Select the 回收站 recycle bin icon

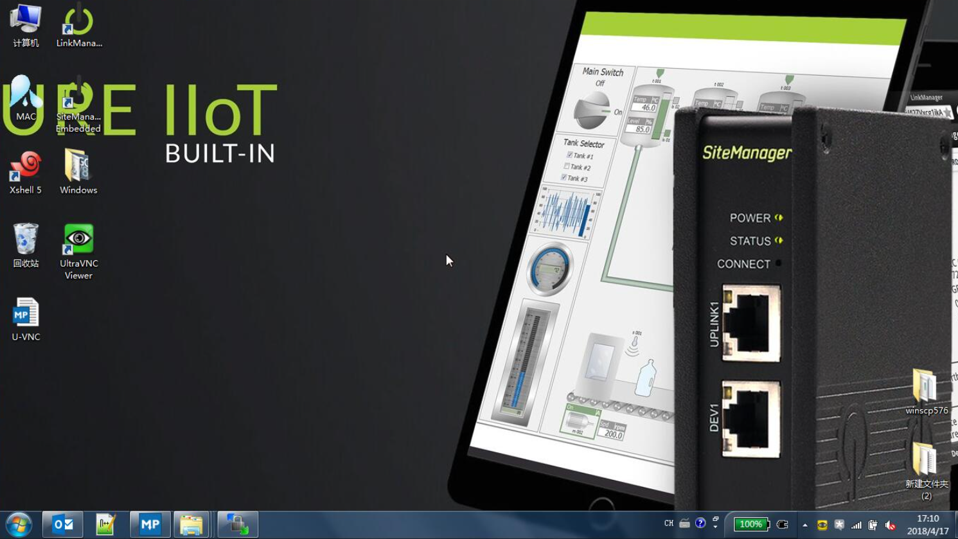click(26, 245)
